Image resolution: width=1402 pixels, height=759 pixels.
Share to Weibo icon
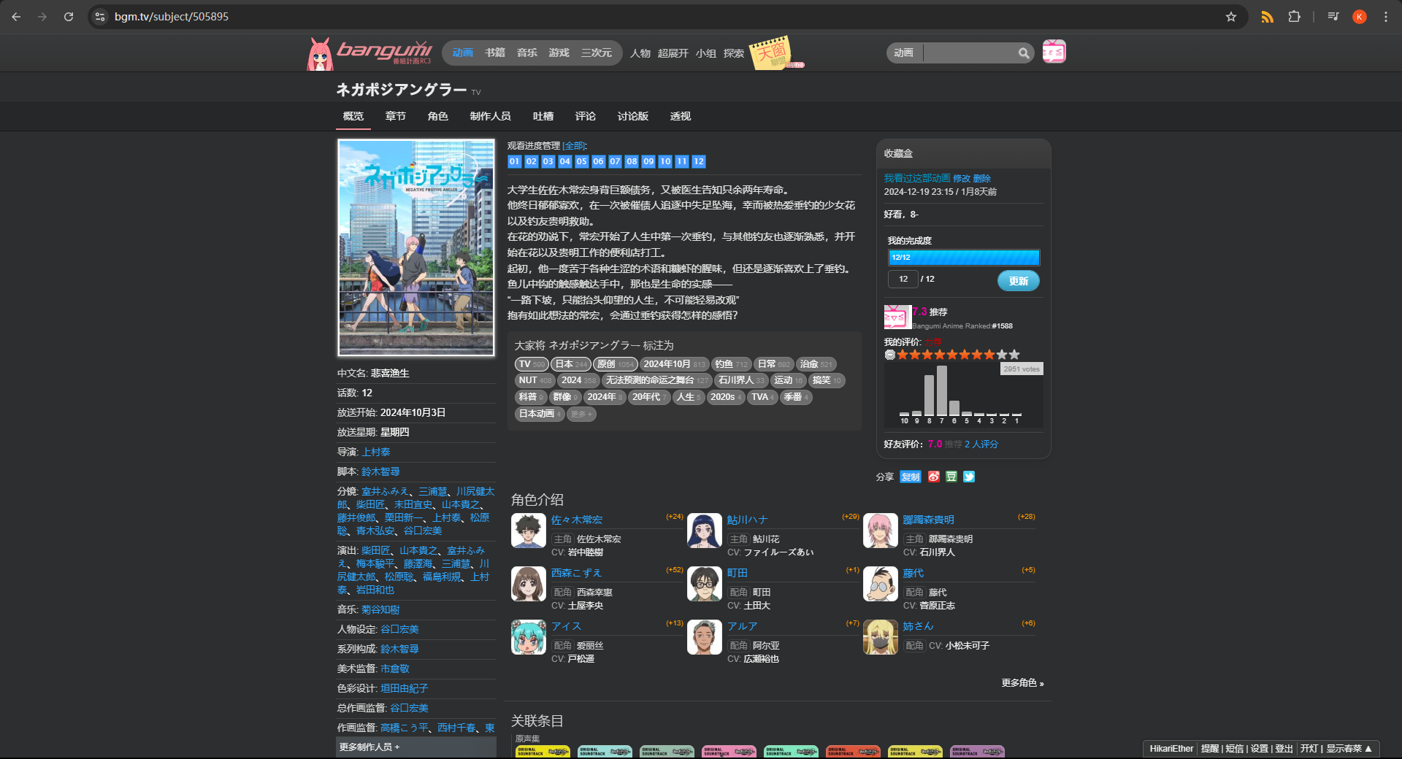tap(934, 477)
